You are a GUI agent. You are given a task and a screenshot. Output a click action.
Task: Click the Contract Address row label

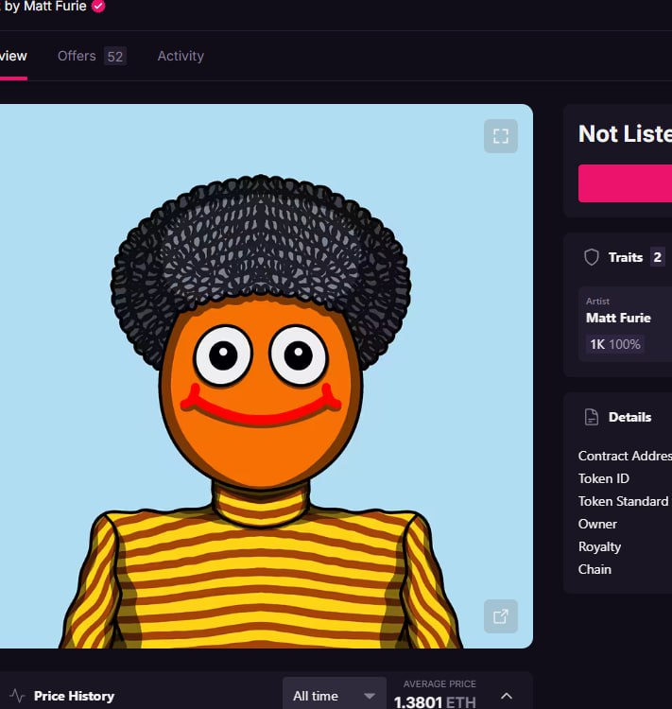coord(625,456)
